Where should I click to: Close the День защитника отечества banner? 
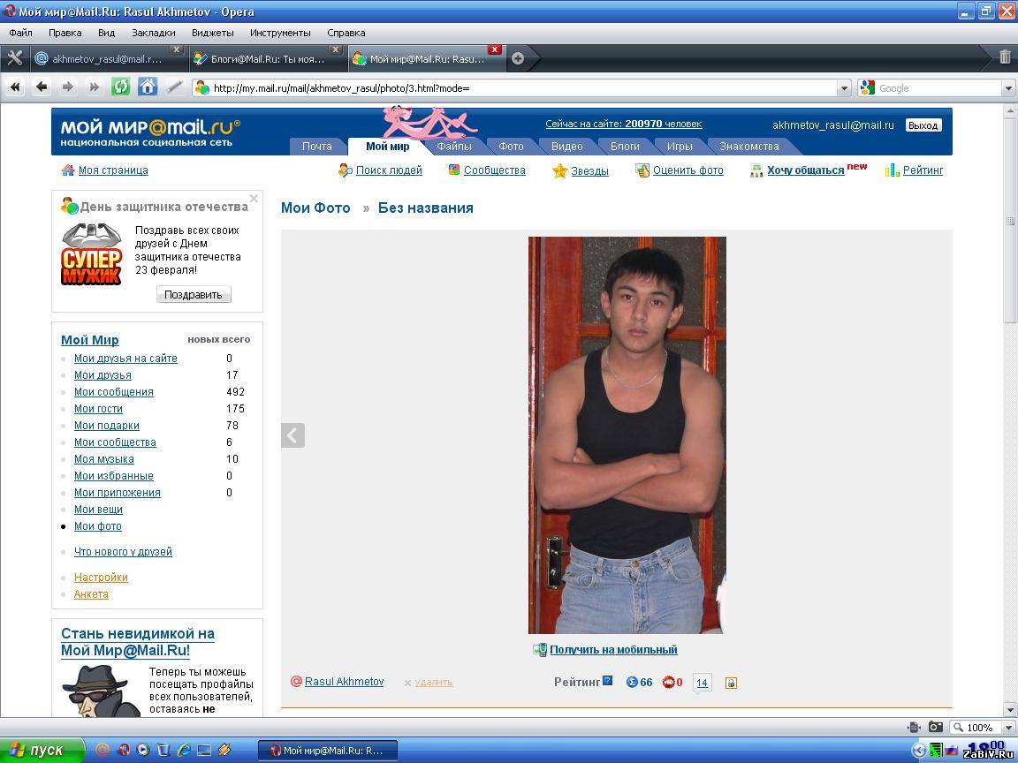[254, 199]
